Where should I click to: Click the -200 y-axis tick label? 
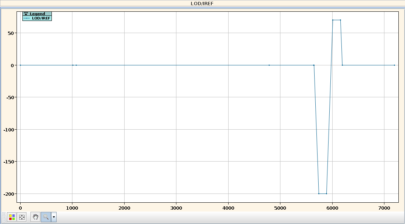(10, 194)
